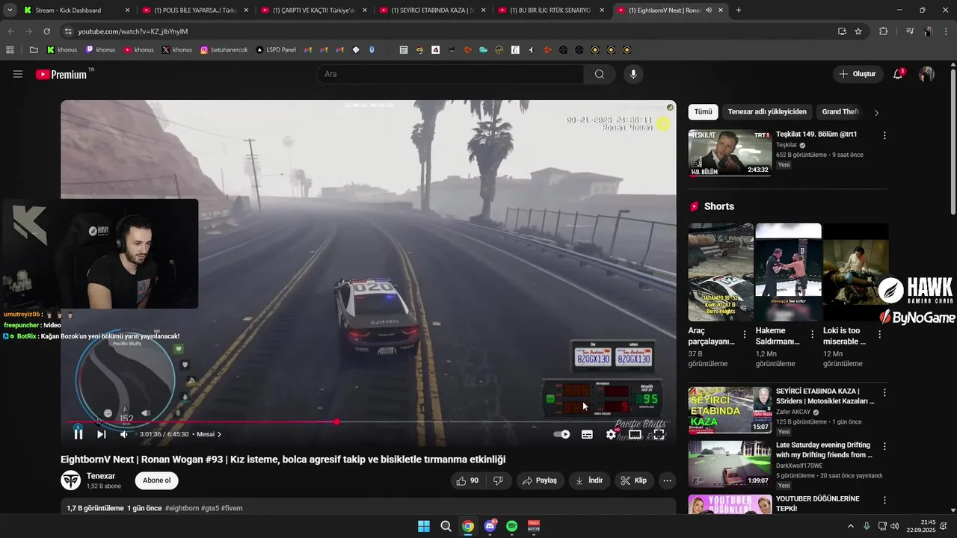The height and width of the screenshot is (538, 957).
Task: Open the video in fullscreen
Action: 659,434
